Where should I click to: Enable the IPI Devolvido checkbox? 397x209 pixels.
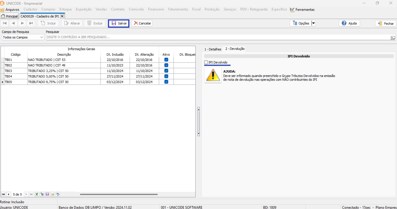pyautogui.click(x=206, y=62)
